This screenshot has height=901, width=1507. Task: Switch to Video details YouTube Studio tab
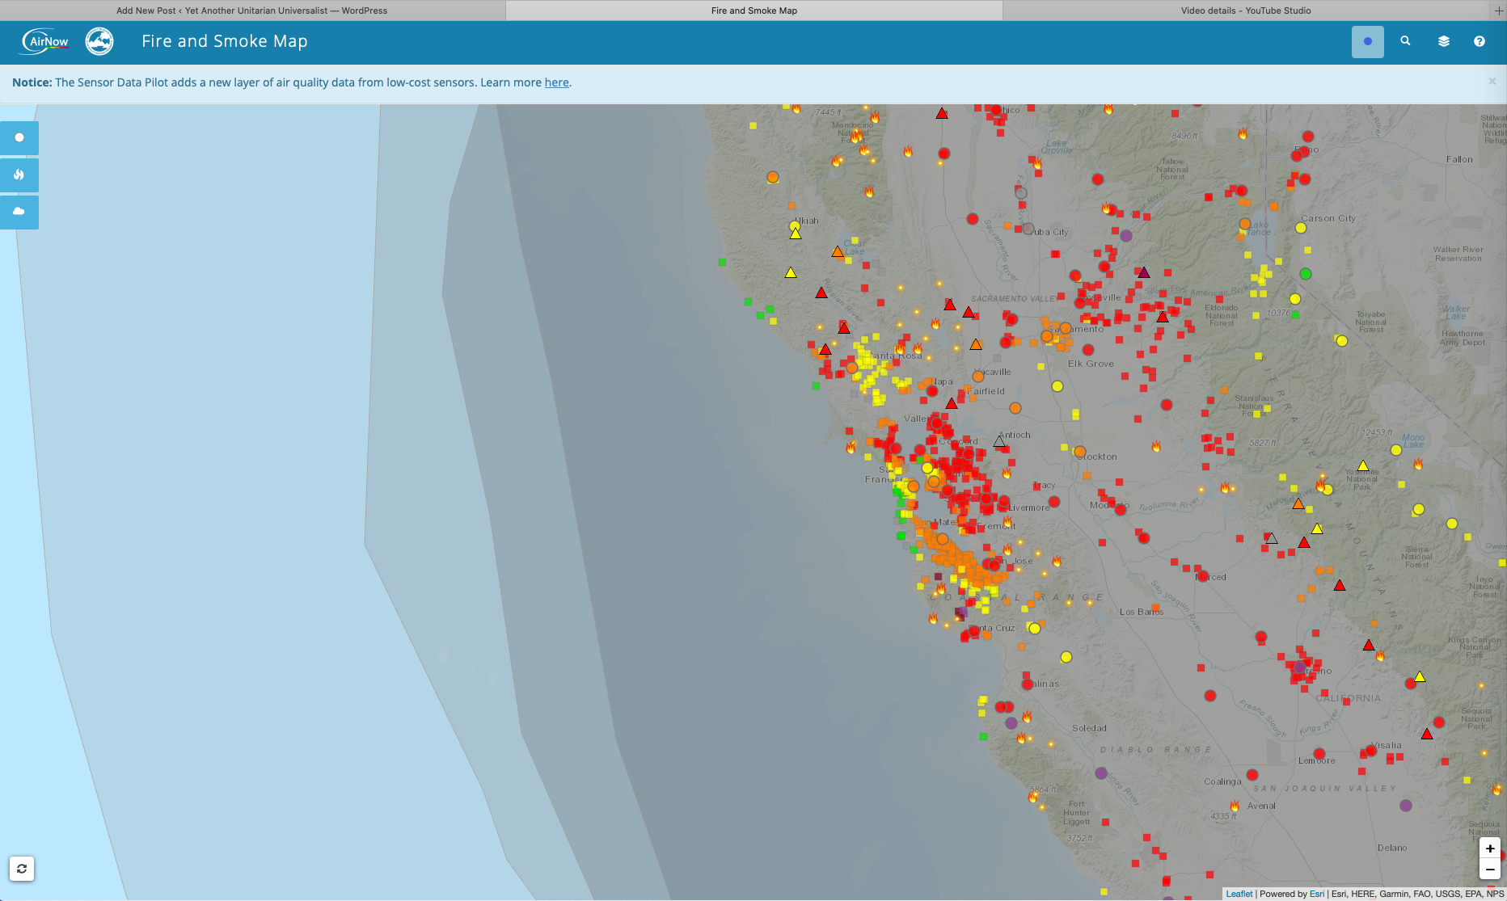point(1245,11)
